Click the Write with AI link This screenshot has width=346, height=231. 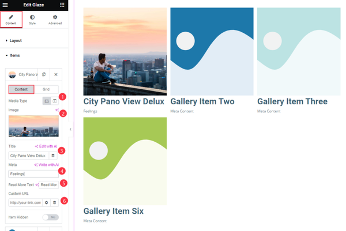pos(46,165)
